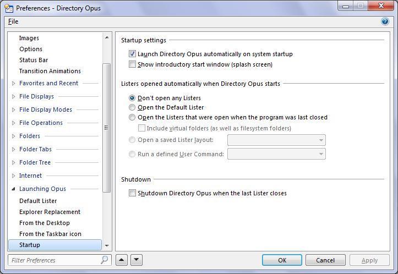Open the Status Bar preferences page

point(34,60)
